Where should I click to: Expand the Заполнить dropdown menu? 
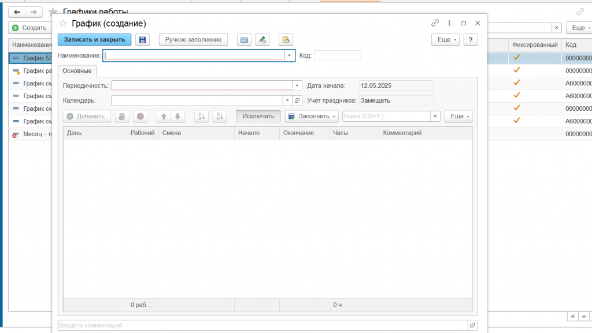pos(312,116)
